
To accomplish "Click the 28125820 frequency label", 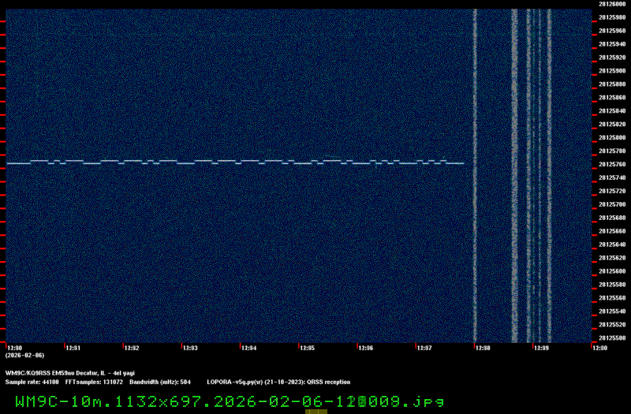I will [x=612, y=124].
